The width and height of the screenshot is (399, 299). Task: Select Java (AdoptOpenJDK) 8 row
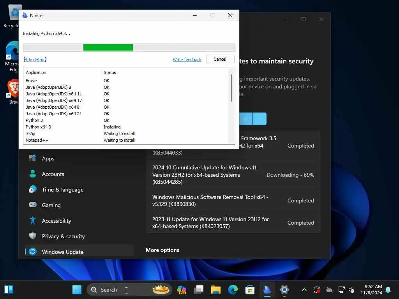126,87
